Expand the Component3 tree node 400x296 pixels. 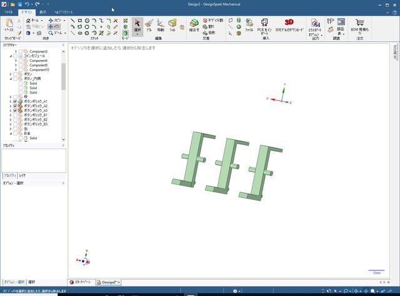(x=16, y=51)
